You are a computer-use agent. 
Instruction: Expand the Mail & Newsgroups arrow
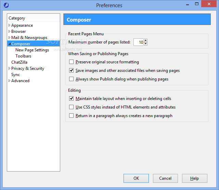click(x=9, y=38)
